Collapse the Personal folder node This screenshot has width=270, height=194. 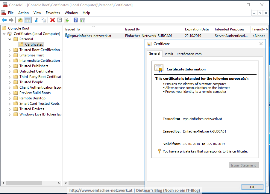10,39
